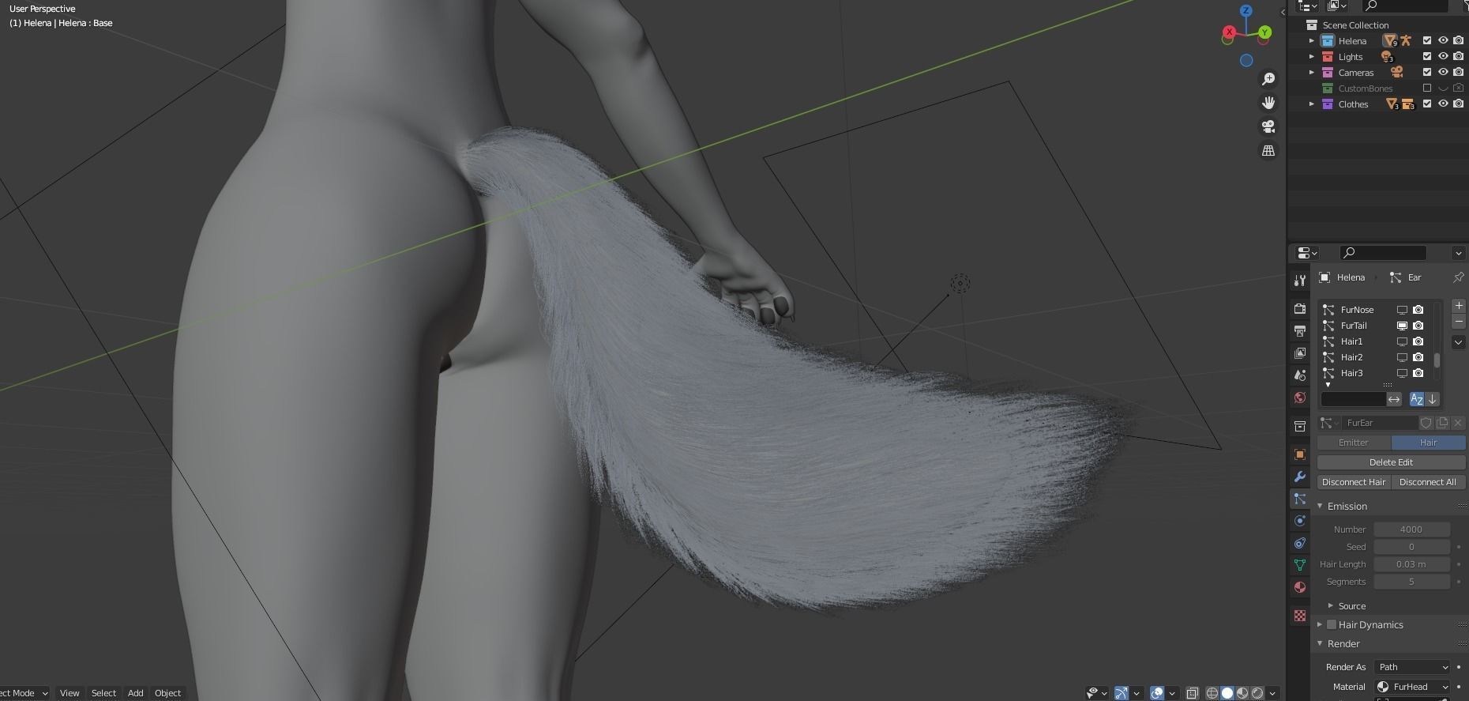This screenshot has width=1469, height=701.
Task: Toggle viewport display for FurNose system
Action: tap(1402, 310)
